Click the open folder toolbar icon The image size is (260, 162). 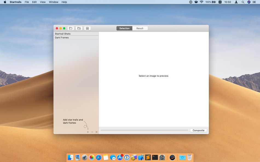tap(71, 28)
